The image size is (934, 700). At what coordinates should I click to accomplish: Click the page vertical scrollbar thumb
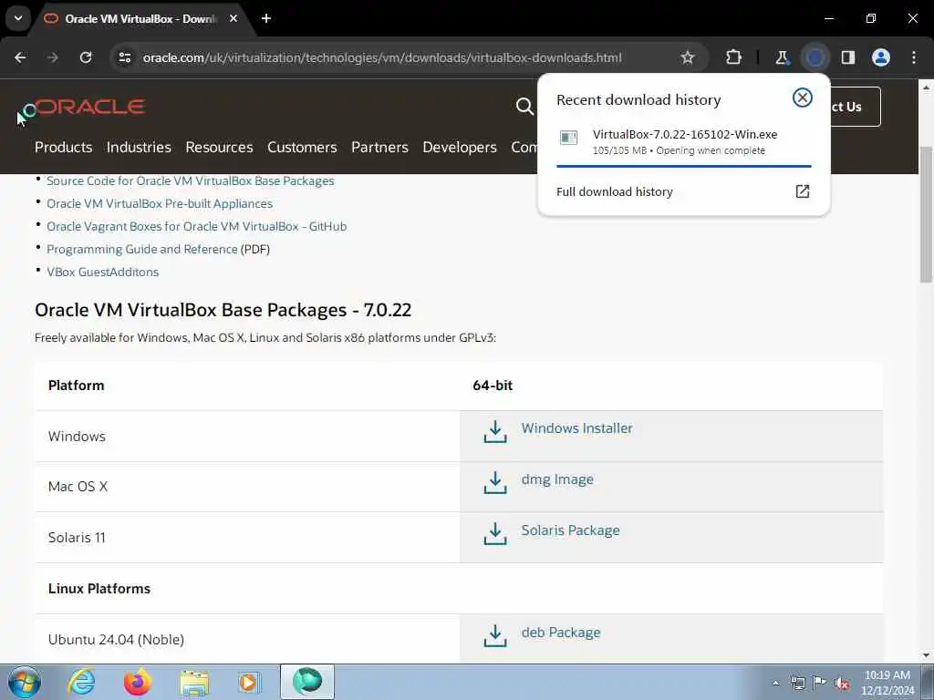click(x=926, y=214)
